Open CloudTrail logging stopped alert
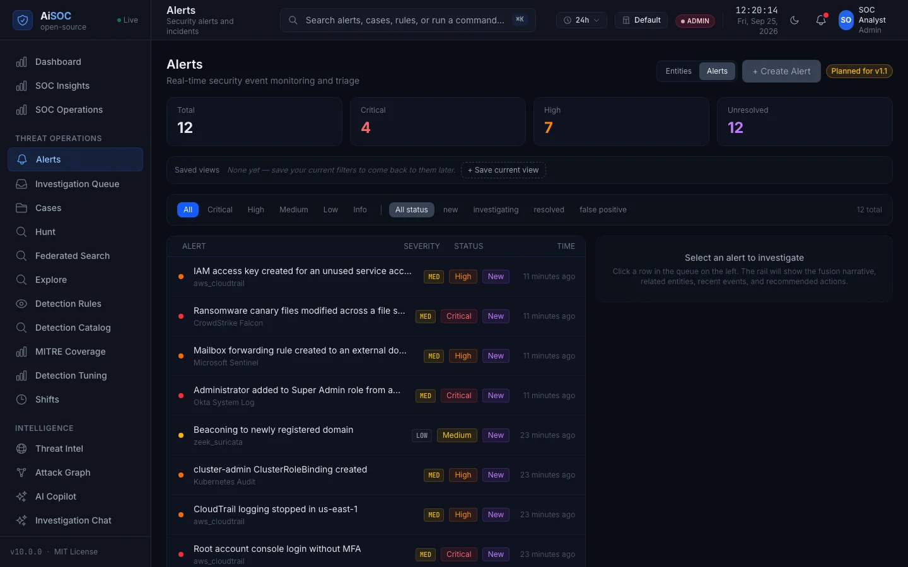Screen dimensions: 908x567 point(376,515)
